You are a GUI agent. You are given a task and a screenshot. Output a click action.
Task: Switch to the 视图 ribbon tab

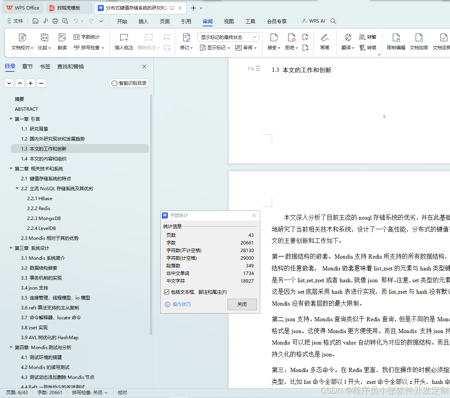coord(229,21)
